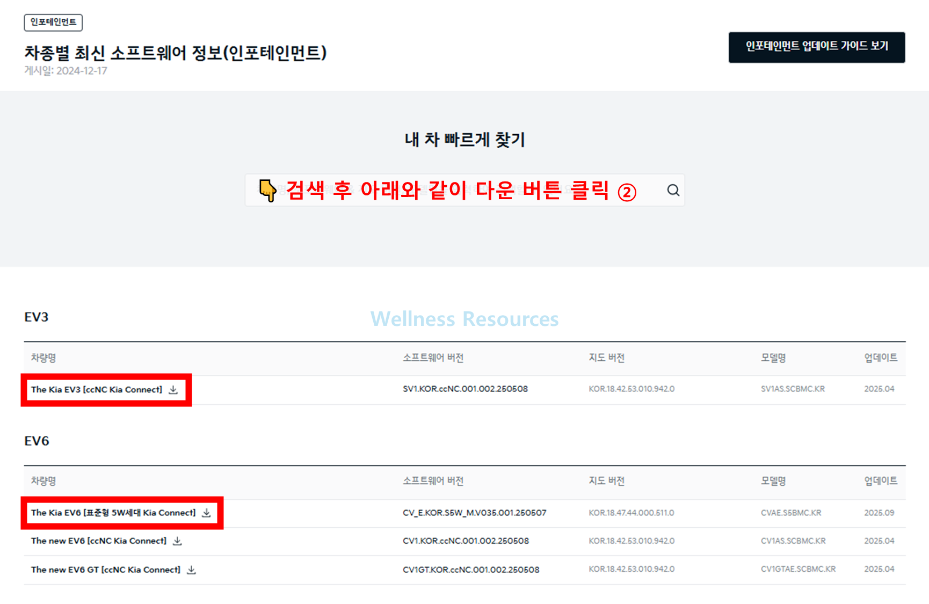Image resolution: width=929 pixels, height=604 pixels.
Task: Open 인포테인먼트 업데이트 가이드 보기 button
Action: coord(816,47)
